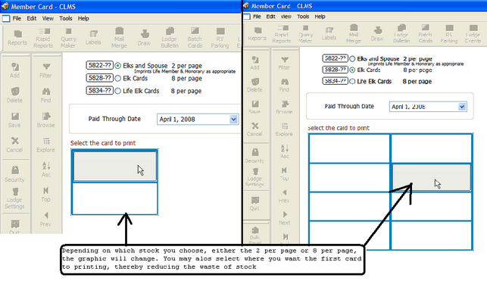Open Paid Through Date dropdown in right window
Image resolution: width=487 pixels, height=287 pixels.
[x=462, y=107]
